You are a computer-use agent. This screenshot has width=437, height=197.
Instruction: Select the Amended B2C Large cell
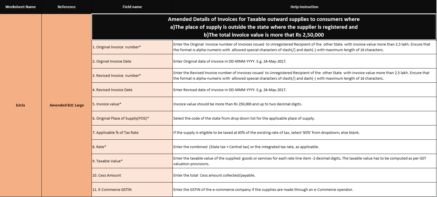(67, 105)
